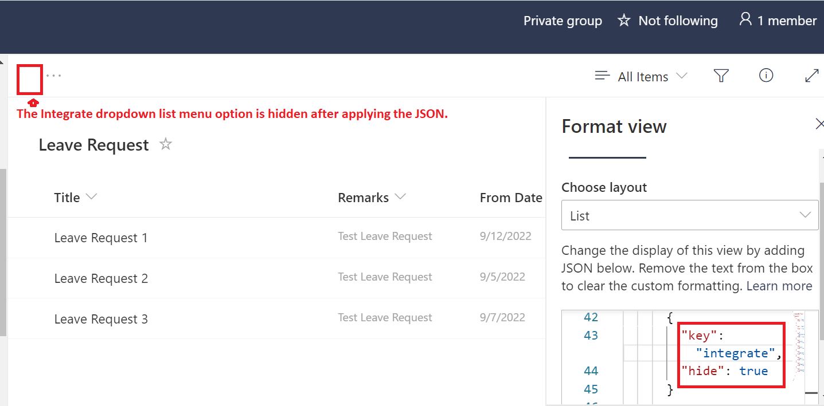Open the Leave Request 1 item
This screenshot has height=406, width=824.
click(x=101, y=238)
